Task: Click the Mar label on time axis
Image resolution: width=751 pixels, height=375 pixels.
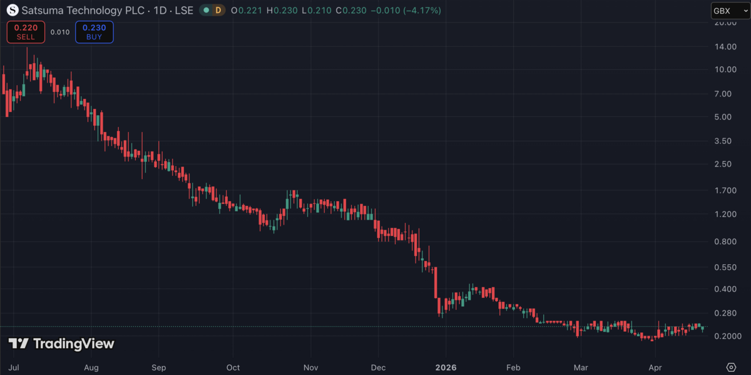Action: (581, 367)
